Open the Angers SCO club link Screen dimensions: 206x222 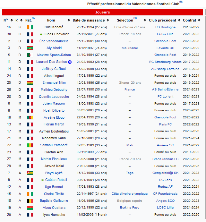(x=165, y=201)
